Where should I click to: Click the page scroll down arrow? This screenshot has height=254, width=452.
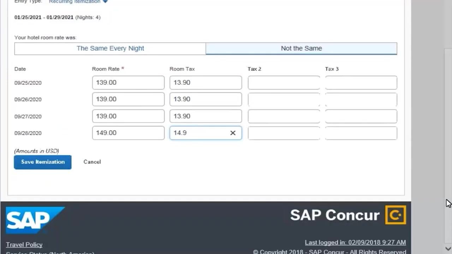click(x=448, y=249)
